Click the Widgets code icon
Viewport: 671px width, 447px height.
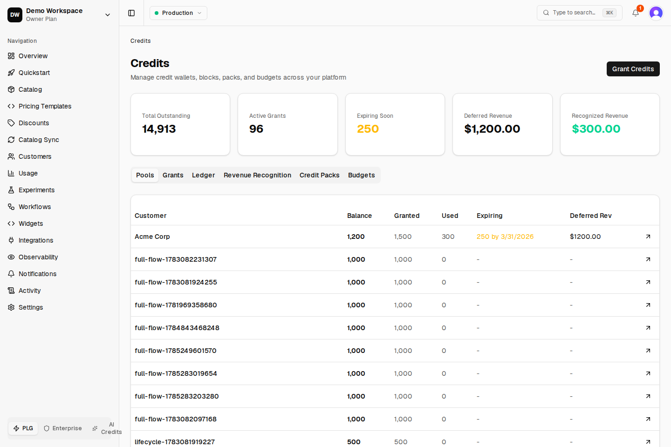[x=11, y=223]
